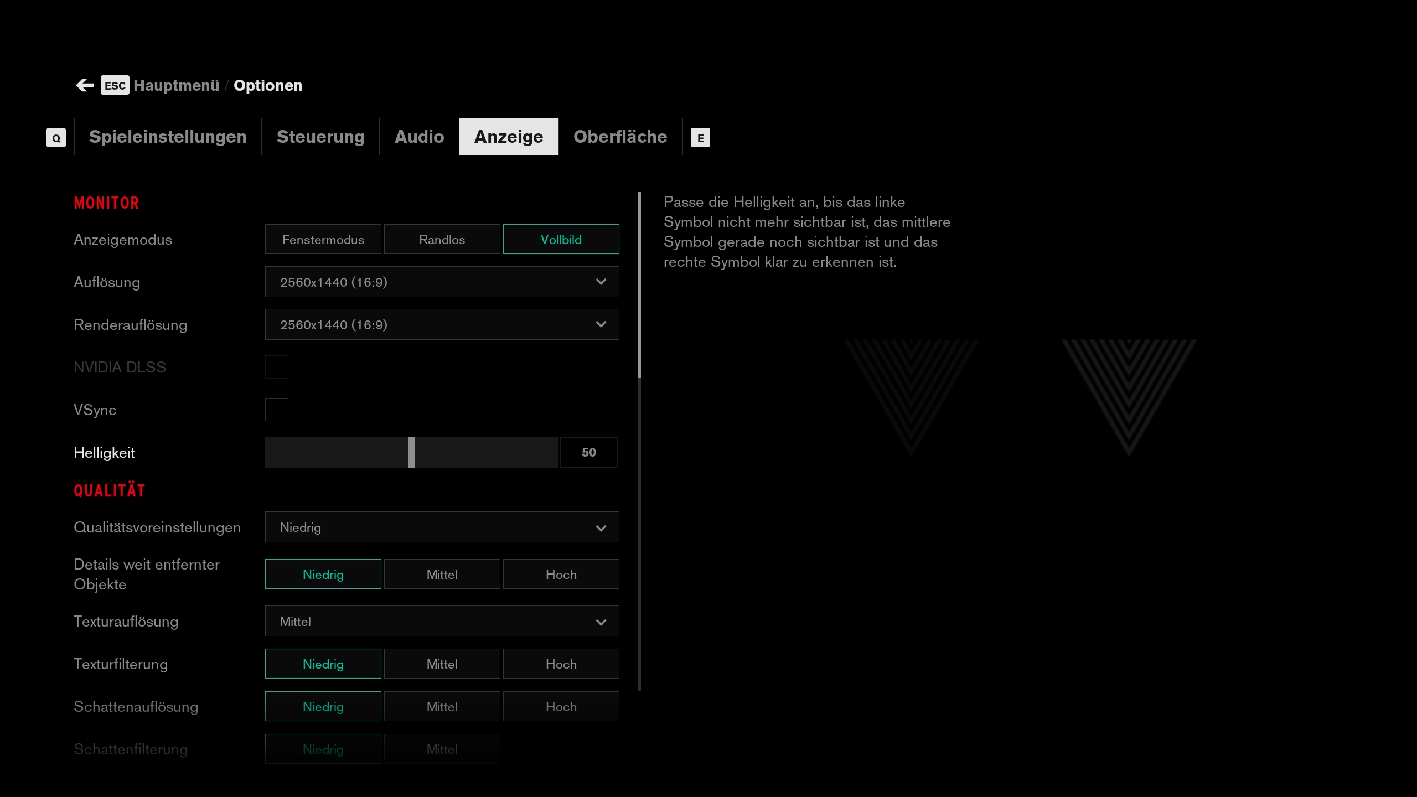Go back to Hauptmenü breadcrumb link
Viewport: 1417px width, 797px height.
coord(176,85)
